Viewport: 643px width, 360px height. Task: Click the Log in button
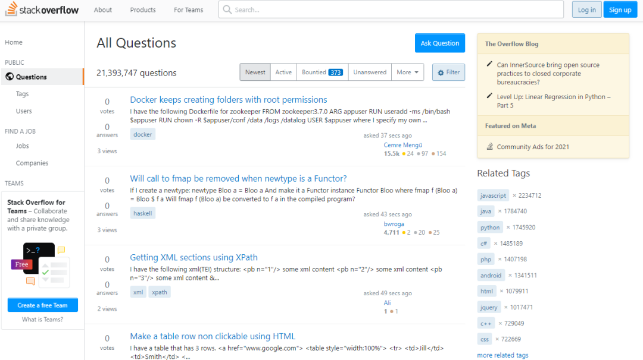pyautogui.click(x=587, y=10)
